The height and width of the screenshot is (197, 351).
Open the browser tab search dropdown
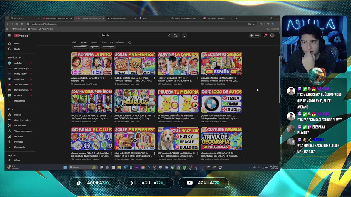pos(7,18)
